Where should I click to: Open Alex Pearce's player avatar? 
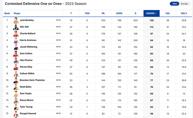16,60
